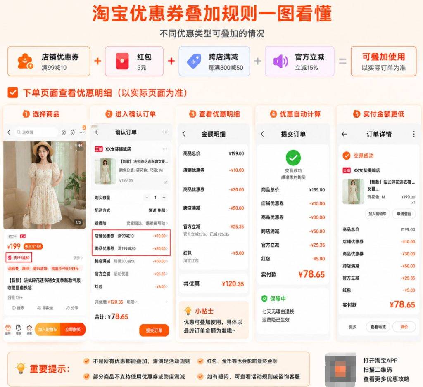Open the vertical dots menu on 订单详情
Image resolution: width=423 pixels, height=387 pixels.
point(414,134)
